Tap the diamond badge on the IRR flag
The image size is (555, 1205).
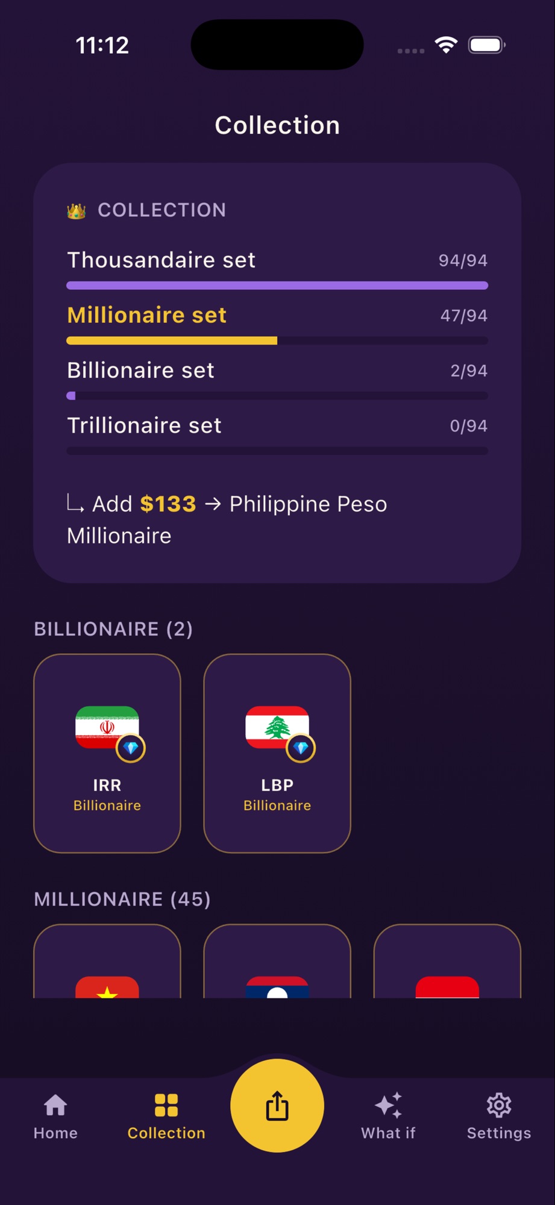(131, 748)
